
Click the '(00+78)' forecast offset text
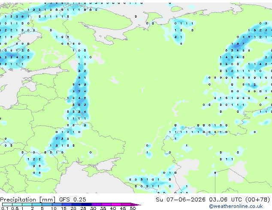(x=257, y=200)
